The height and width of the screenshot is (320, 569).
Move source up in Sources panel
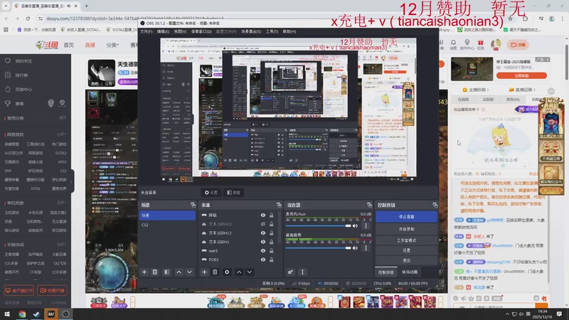pyautogui.click(x=239, y=272)
